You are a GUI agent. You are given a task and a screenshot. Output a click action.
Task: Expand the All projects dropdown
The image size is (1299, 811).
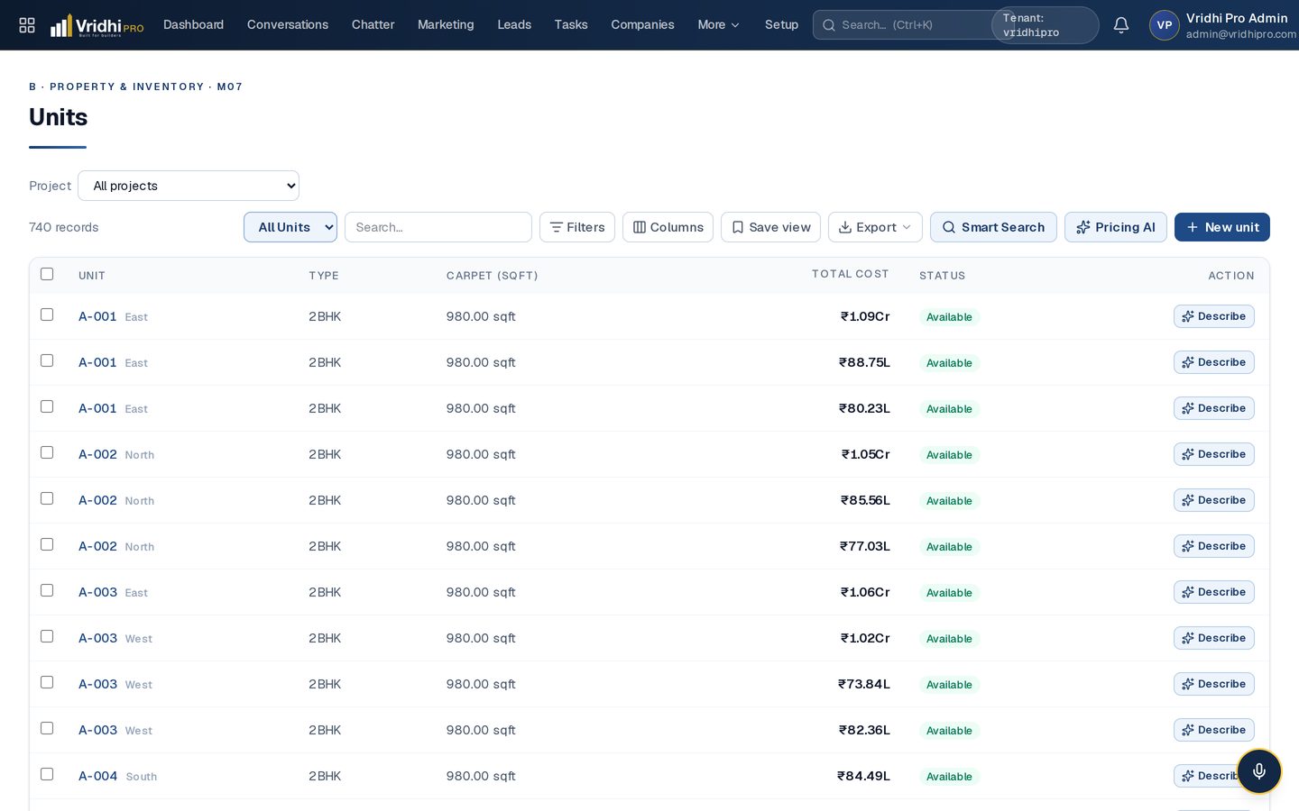point(189,186)
